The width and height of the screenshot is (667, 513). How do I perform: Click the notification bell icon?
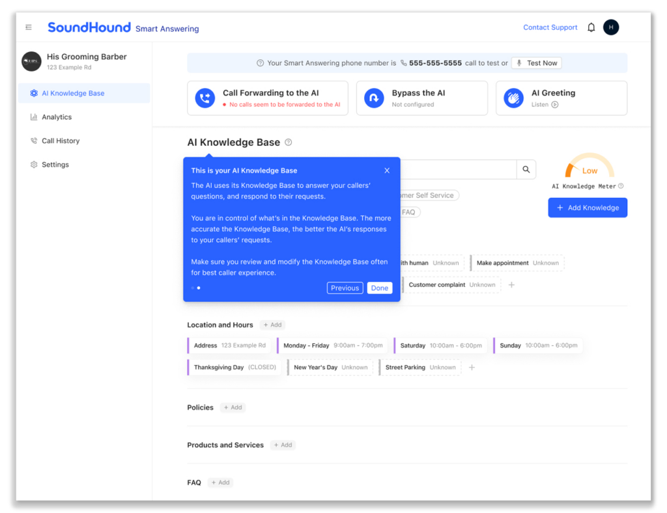590,27
